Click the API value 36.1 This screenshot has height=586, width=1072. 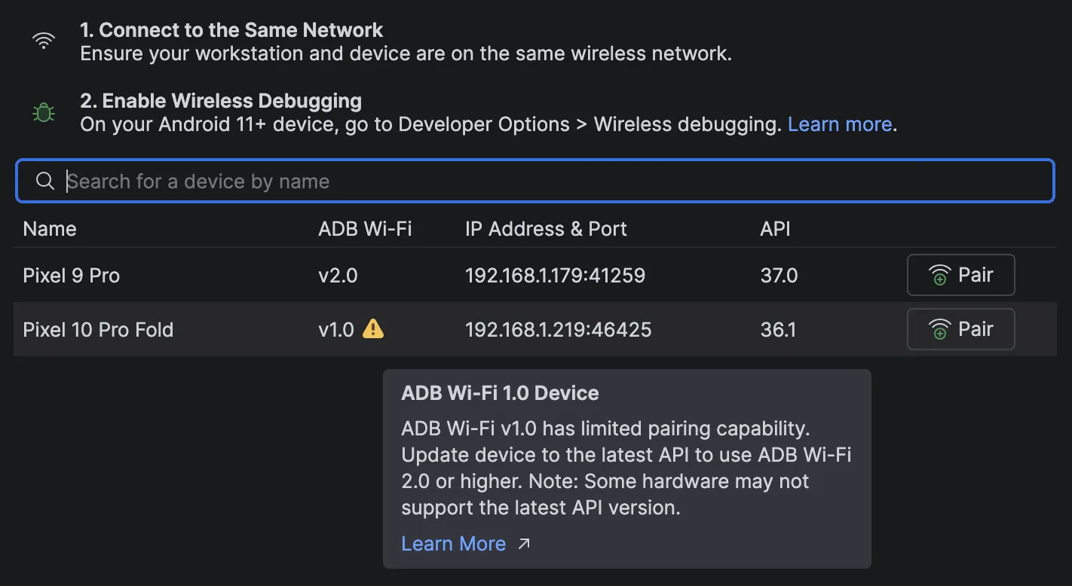(x=778, y=330)
